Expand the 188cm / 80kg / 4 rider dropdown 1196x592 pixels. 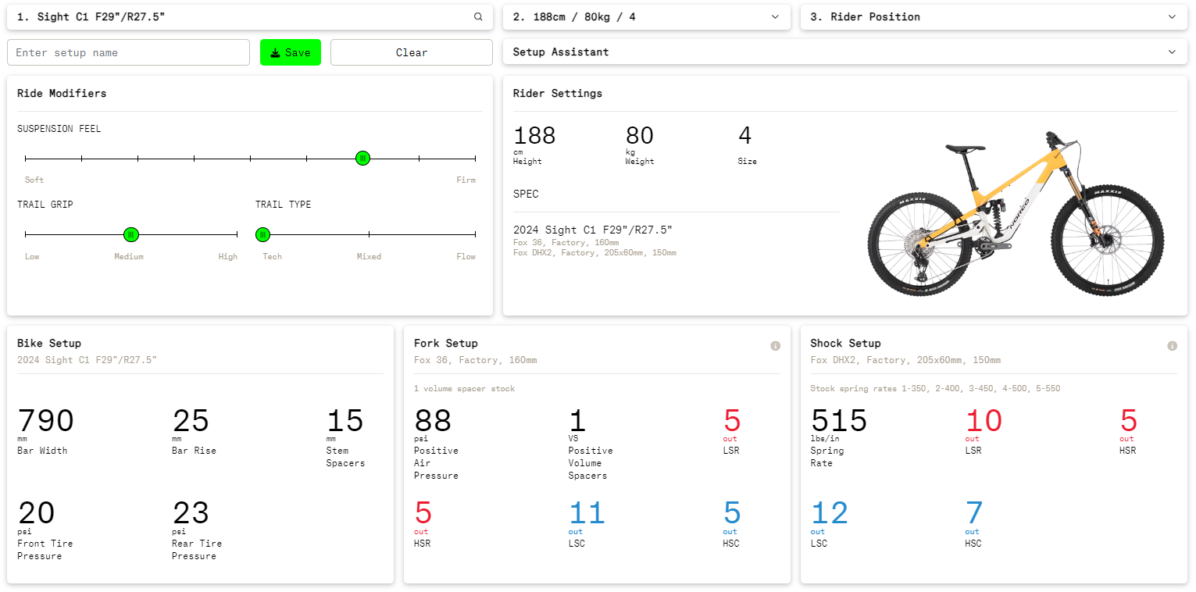pos(647,16)
